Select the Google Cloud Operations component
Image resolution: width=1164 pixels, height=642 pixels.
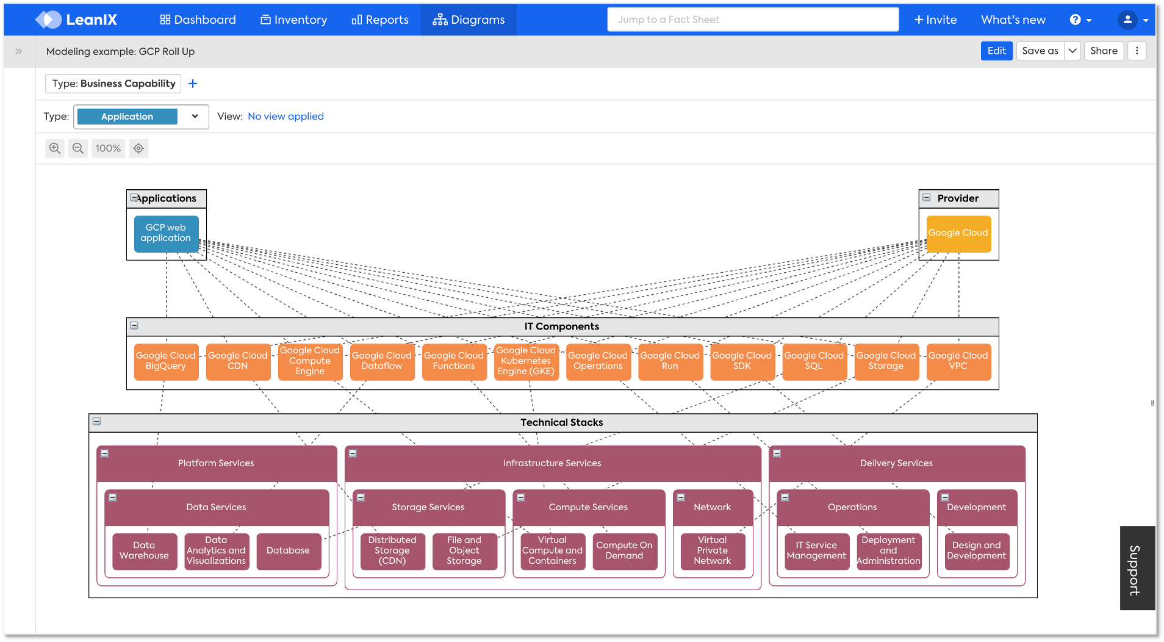(x=598, y=361)
